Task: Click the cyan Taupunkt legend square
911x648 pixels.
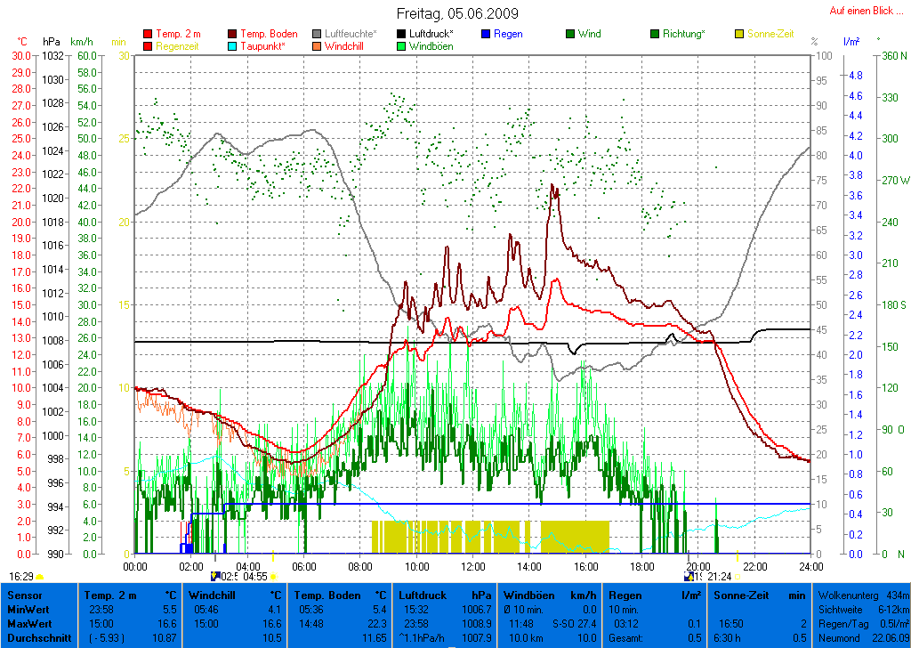Action: pos(233,46)
